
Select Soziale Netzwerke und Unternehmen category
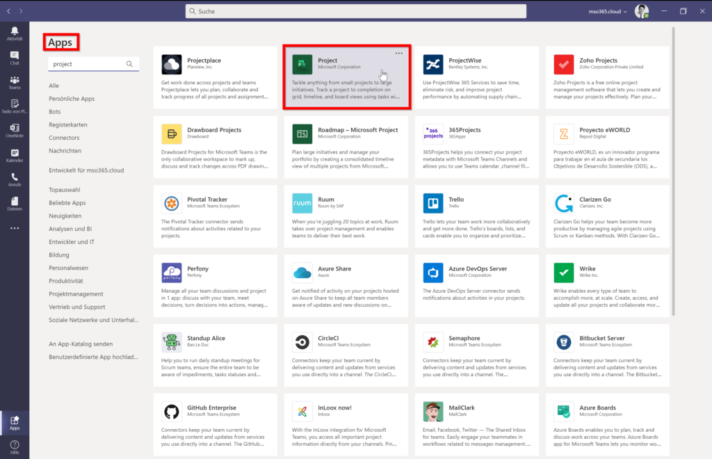[94, 320]
